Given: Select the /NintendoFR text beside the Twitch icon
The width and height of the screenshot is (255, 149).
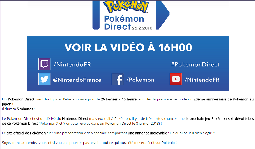Looking at the screenshot, I should click(x=72, y=65).
